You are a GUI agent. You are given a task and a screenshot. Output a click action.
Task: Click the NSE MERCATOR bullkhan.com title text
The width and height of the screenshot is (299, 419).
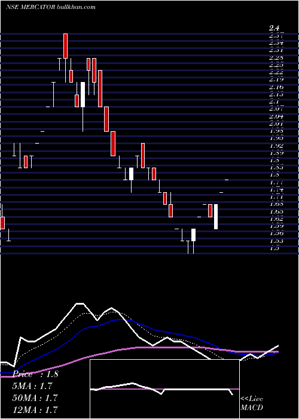(x=51, y=7)
